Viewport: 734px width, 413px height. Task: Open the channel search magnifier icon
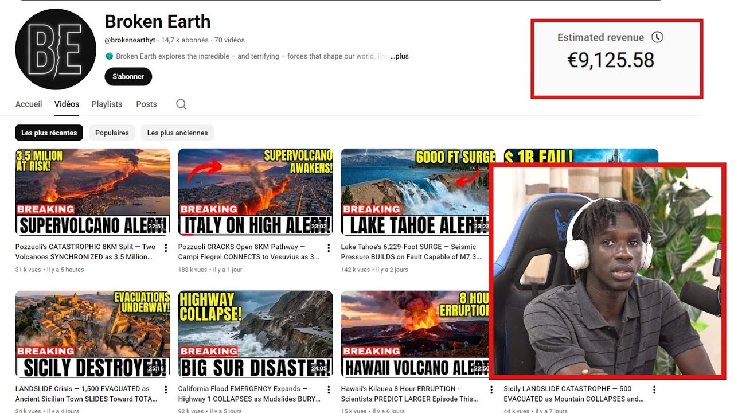181,104
